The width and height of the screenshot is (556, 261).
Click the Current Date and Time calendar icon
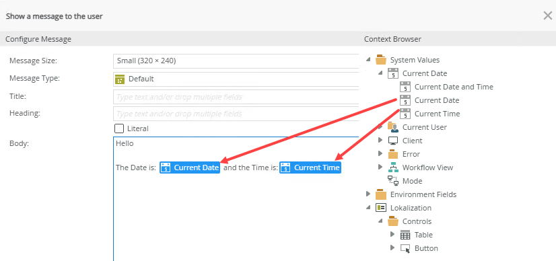(405, 87)
